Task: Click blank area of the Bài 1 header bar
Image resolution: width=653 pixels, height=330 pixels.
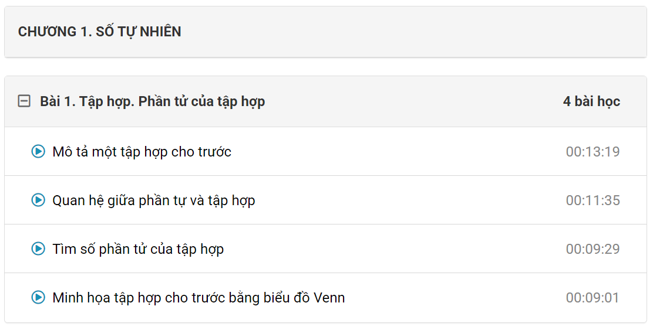Action: pyautogui.click(x=411, y=101)
